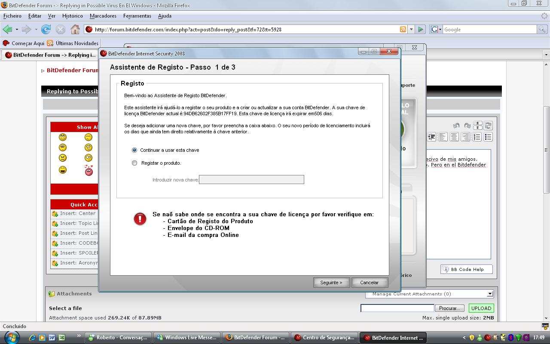Open the Editar menu
Viewport: 550px width, 344px height.
pyautogui.click(x=35, y=16)
